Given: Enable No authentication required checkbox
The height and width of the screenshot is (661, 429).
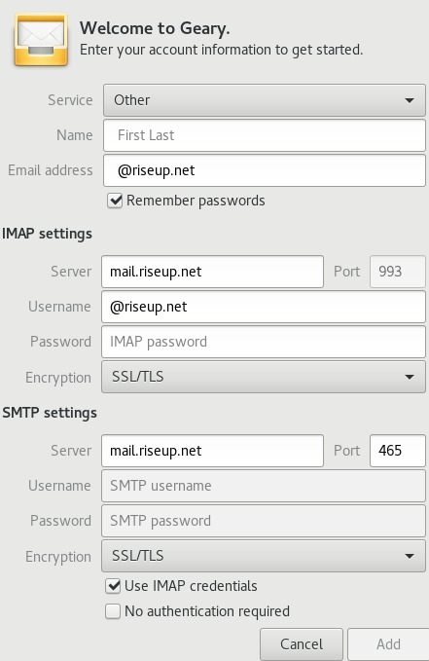Looking at the screenshot, I should click(x=113, y=611).
